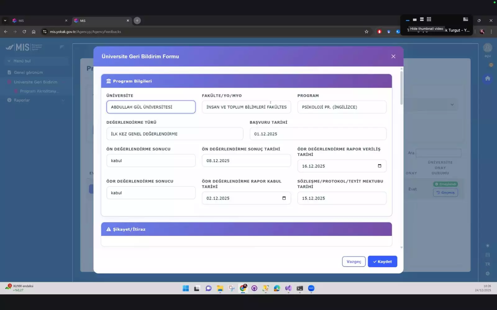Click the Başvuru Tarihi field

(x=318, y=134)
